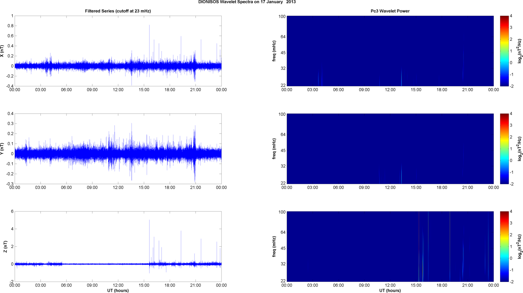This screenshot has width=523, height=293.
Task: Click the DIONISOS Wavelet Spectra main title
Action: click(x=247, y=2)
